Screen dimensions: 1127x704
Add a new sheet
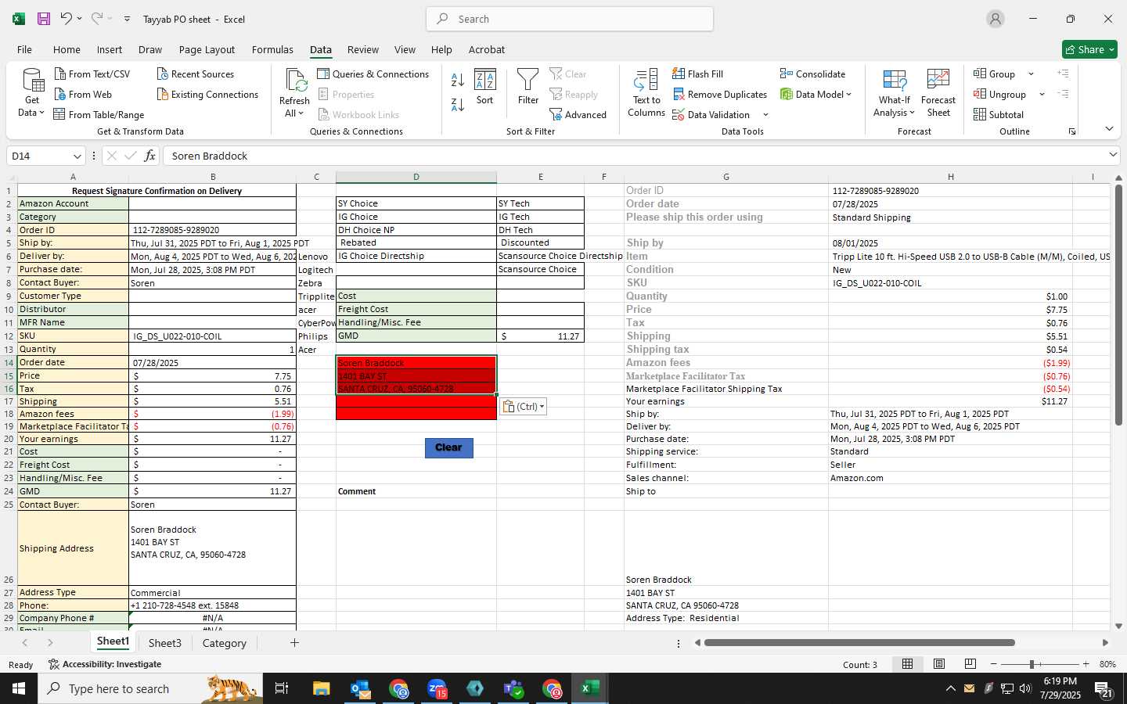294,643
